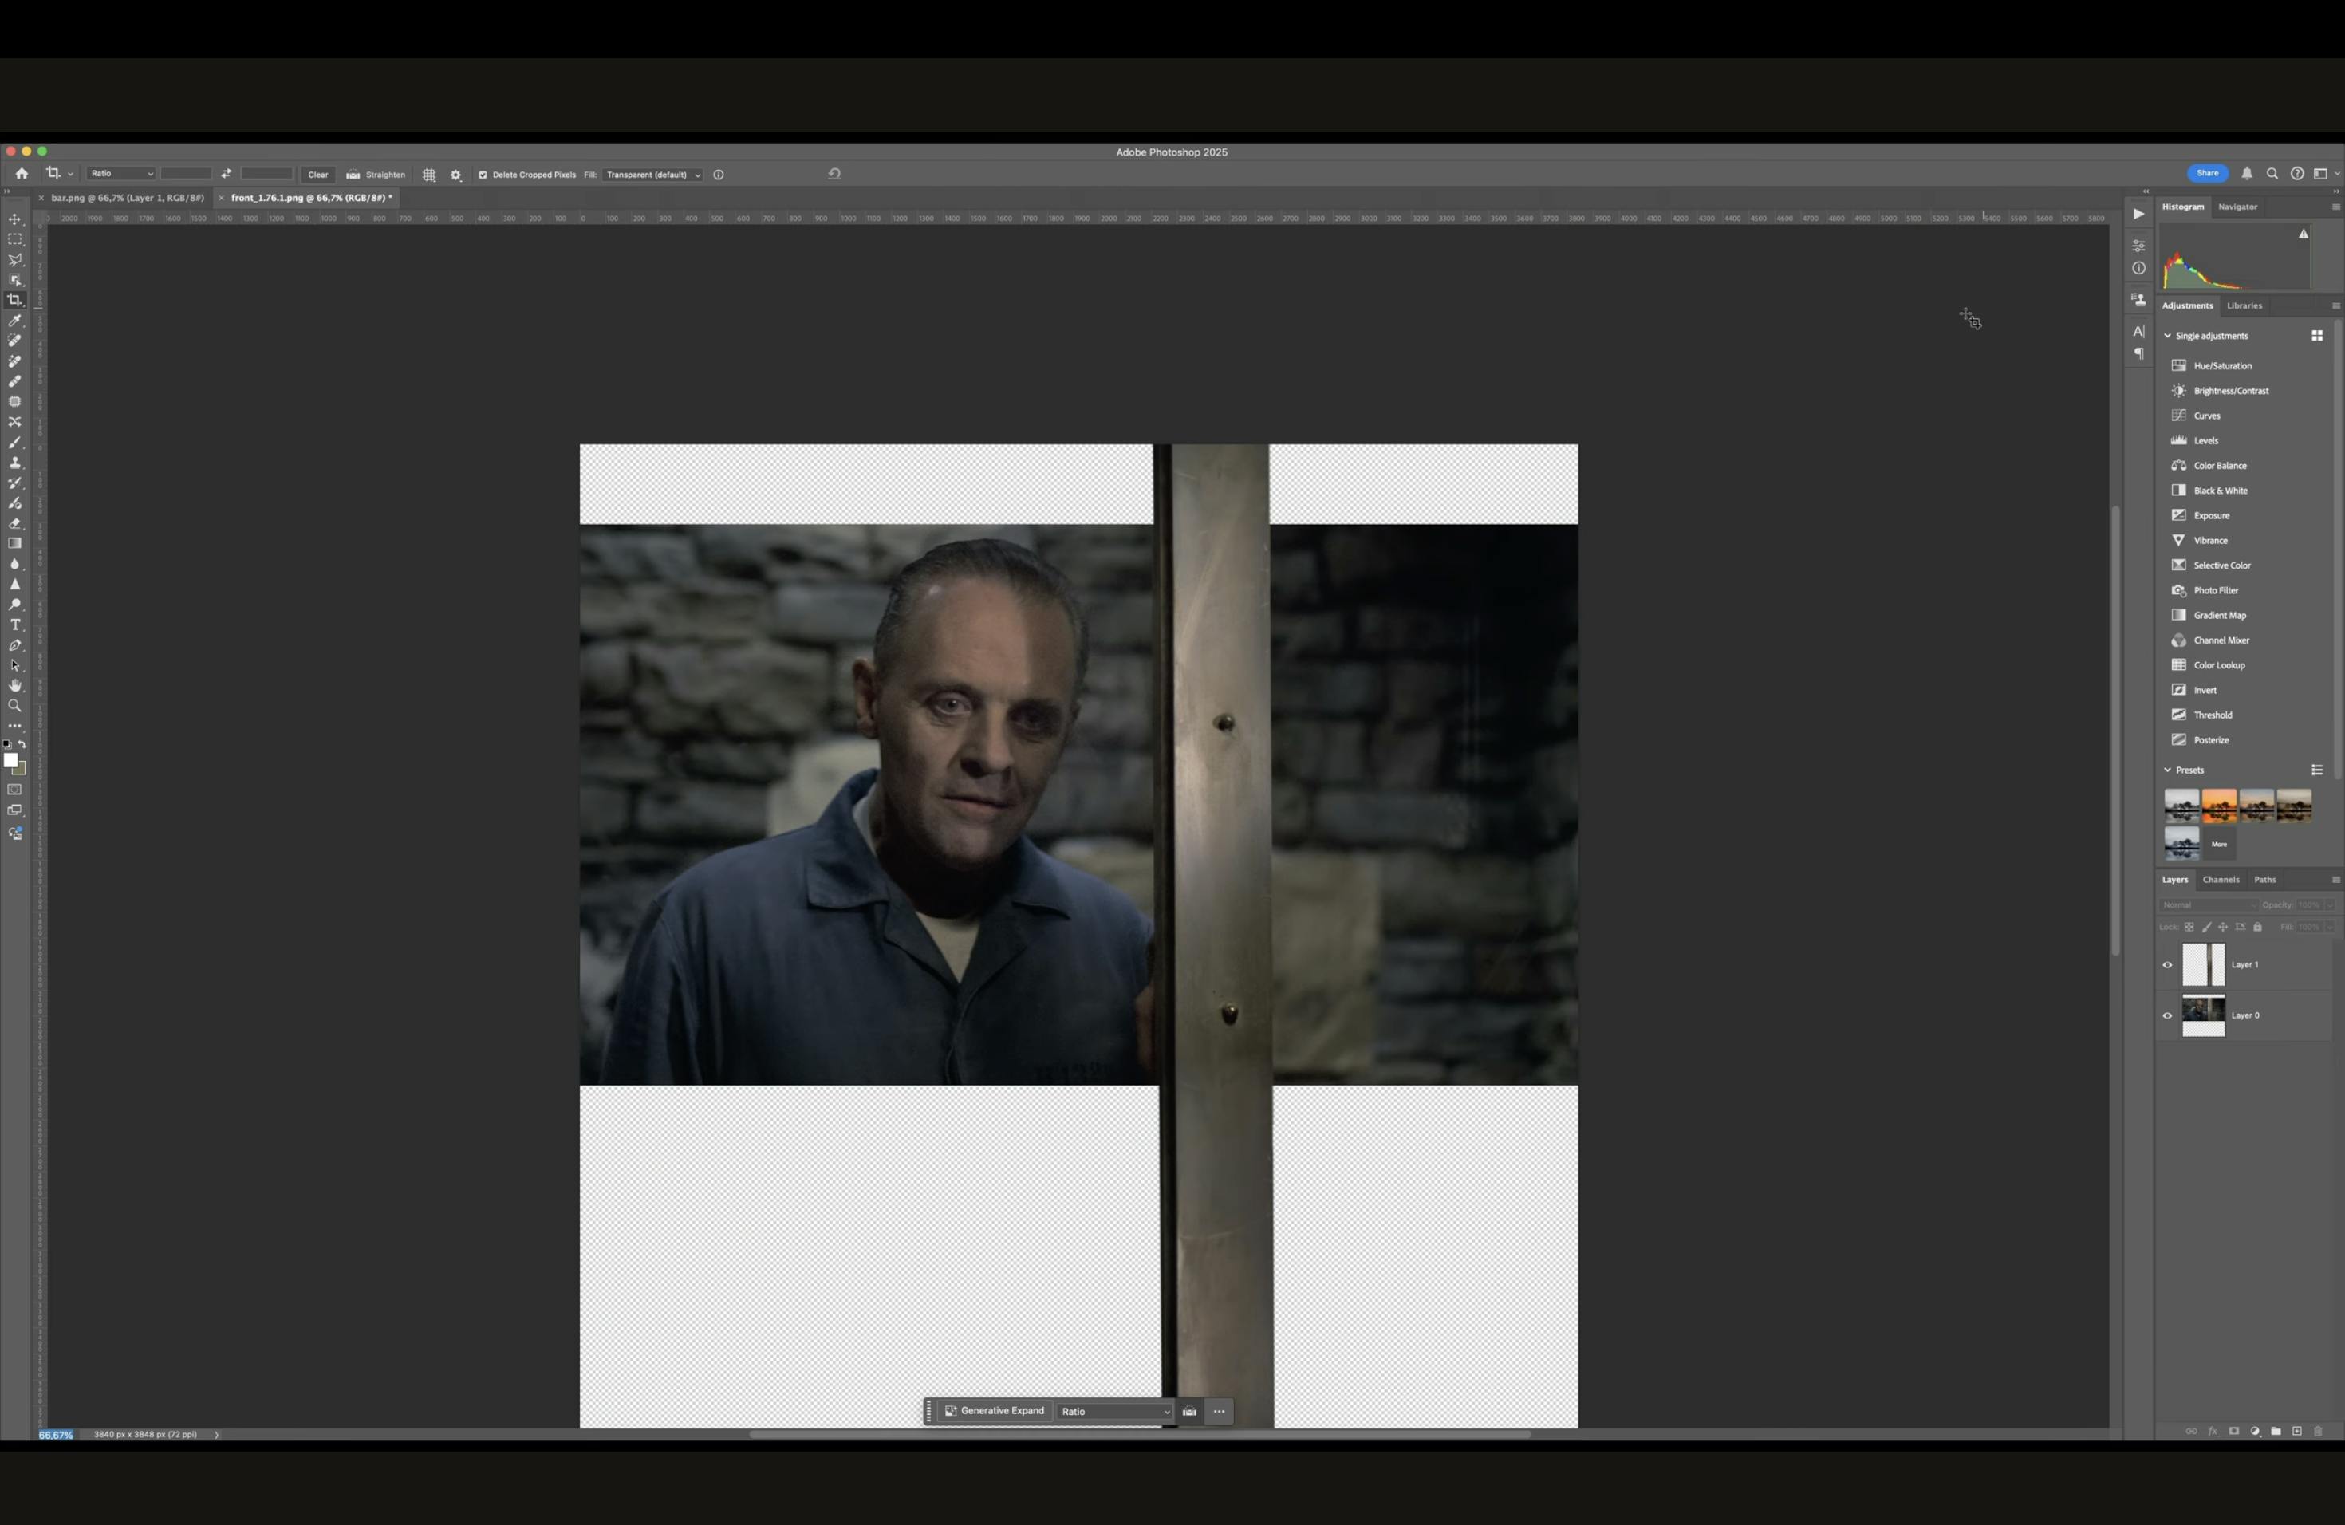2345x1525 pixels.
Task: Hide Layer 1 visibility eye
Action: click(x=2168, y=965)
